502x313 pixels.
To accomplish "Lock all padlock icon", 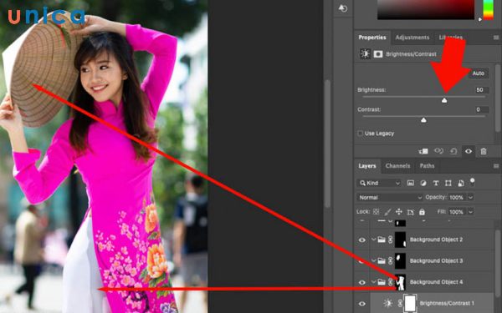I will pos(422,212).
